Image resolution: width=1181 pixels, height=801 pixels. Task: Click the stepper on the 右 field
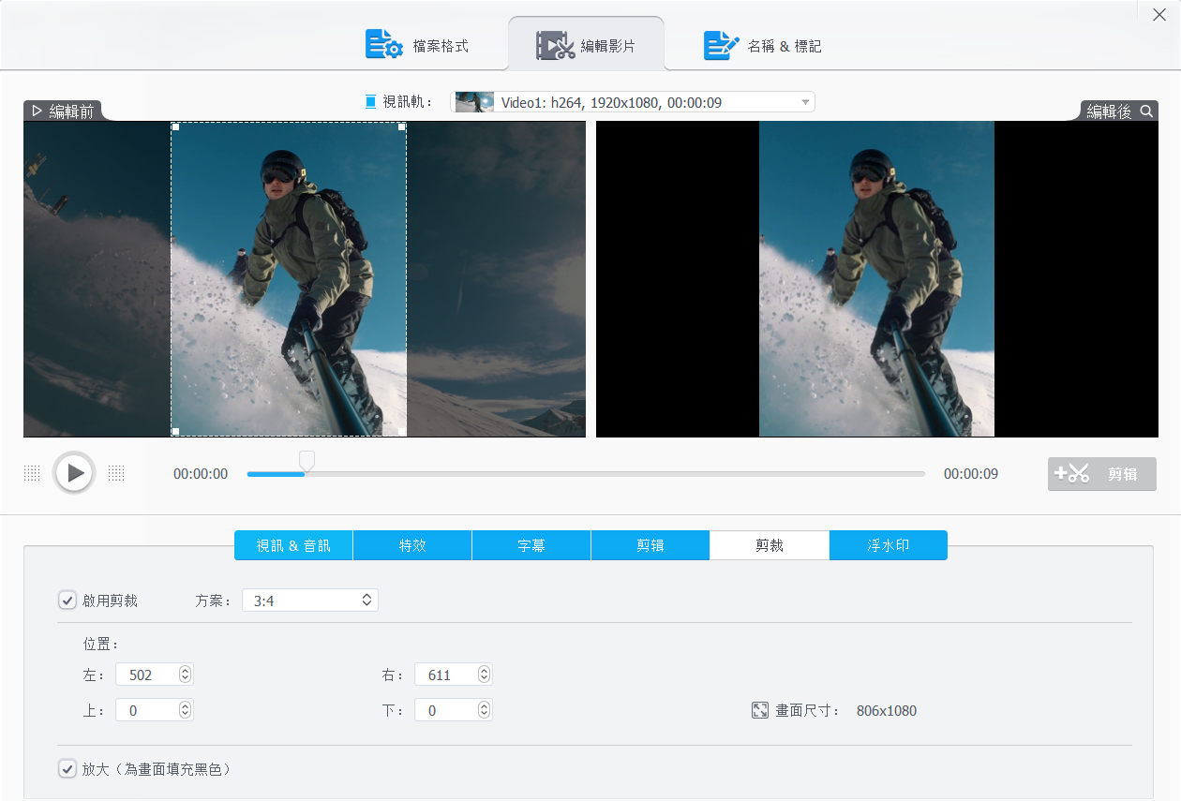pyautogui.click(x=485, y=675)
